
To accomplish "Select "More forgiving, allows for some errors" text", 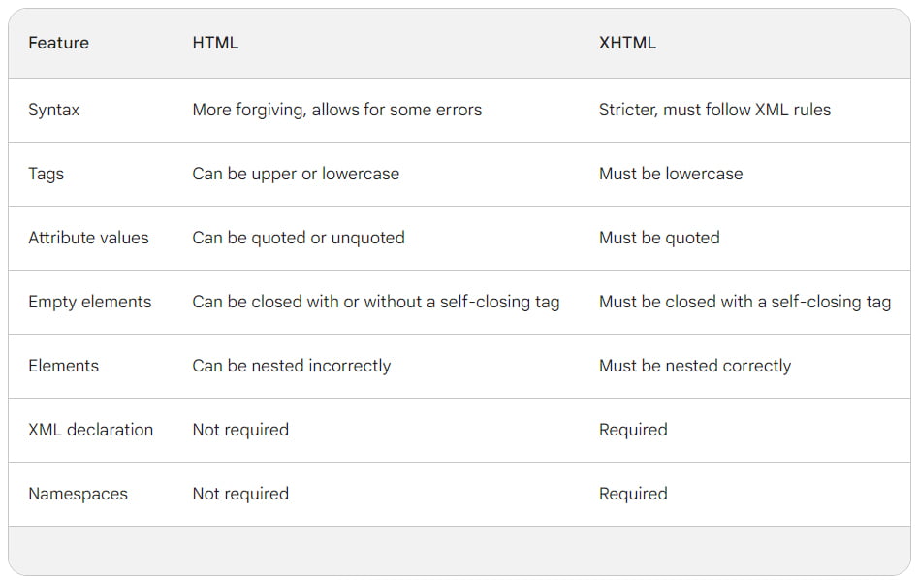I will [x=336, y=110].
